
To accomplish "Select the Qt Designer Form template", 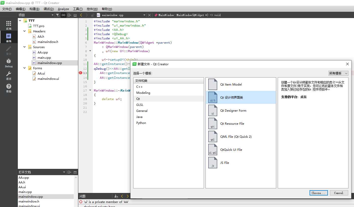I will point(241,110).
